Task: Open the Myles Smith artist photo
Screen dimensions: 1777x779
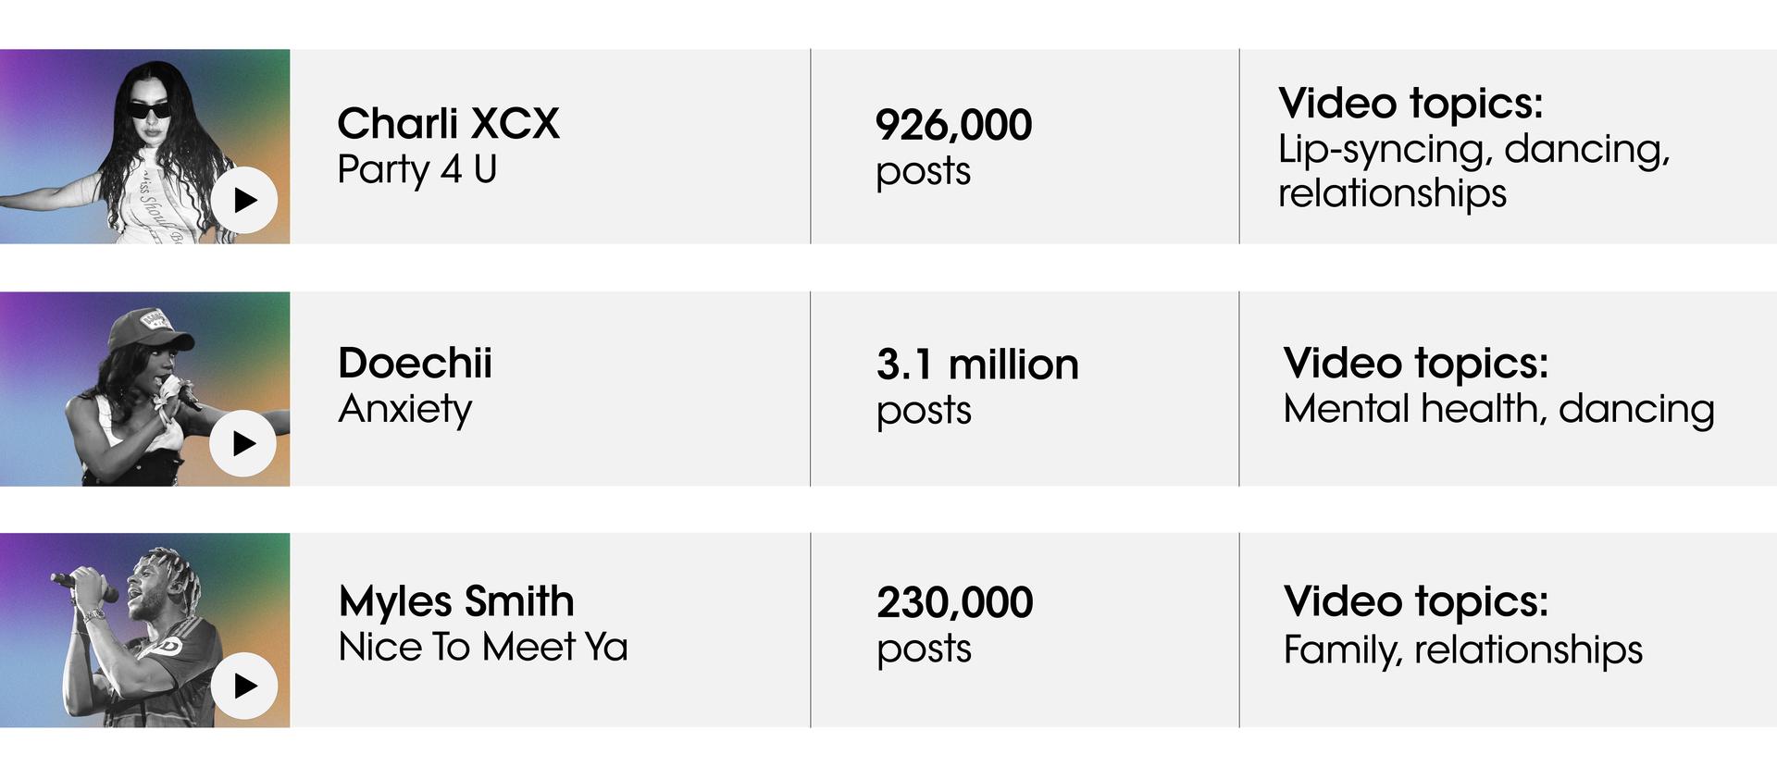Action: click(x=144, y=630)
